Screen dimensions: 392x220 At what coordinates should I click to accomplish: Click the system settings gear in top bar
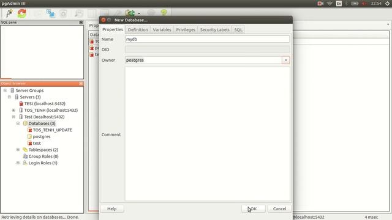click(x=387, y=4)
